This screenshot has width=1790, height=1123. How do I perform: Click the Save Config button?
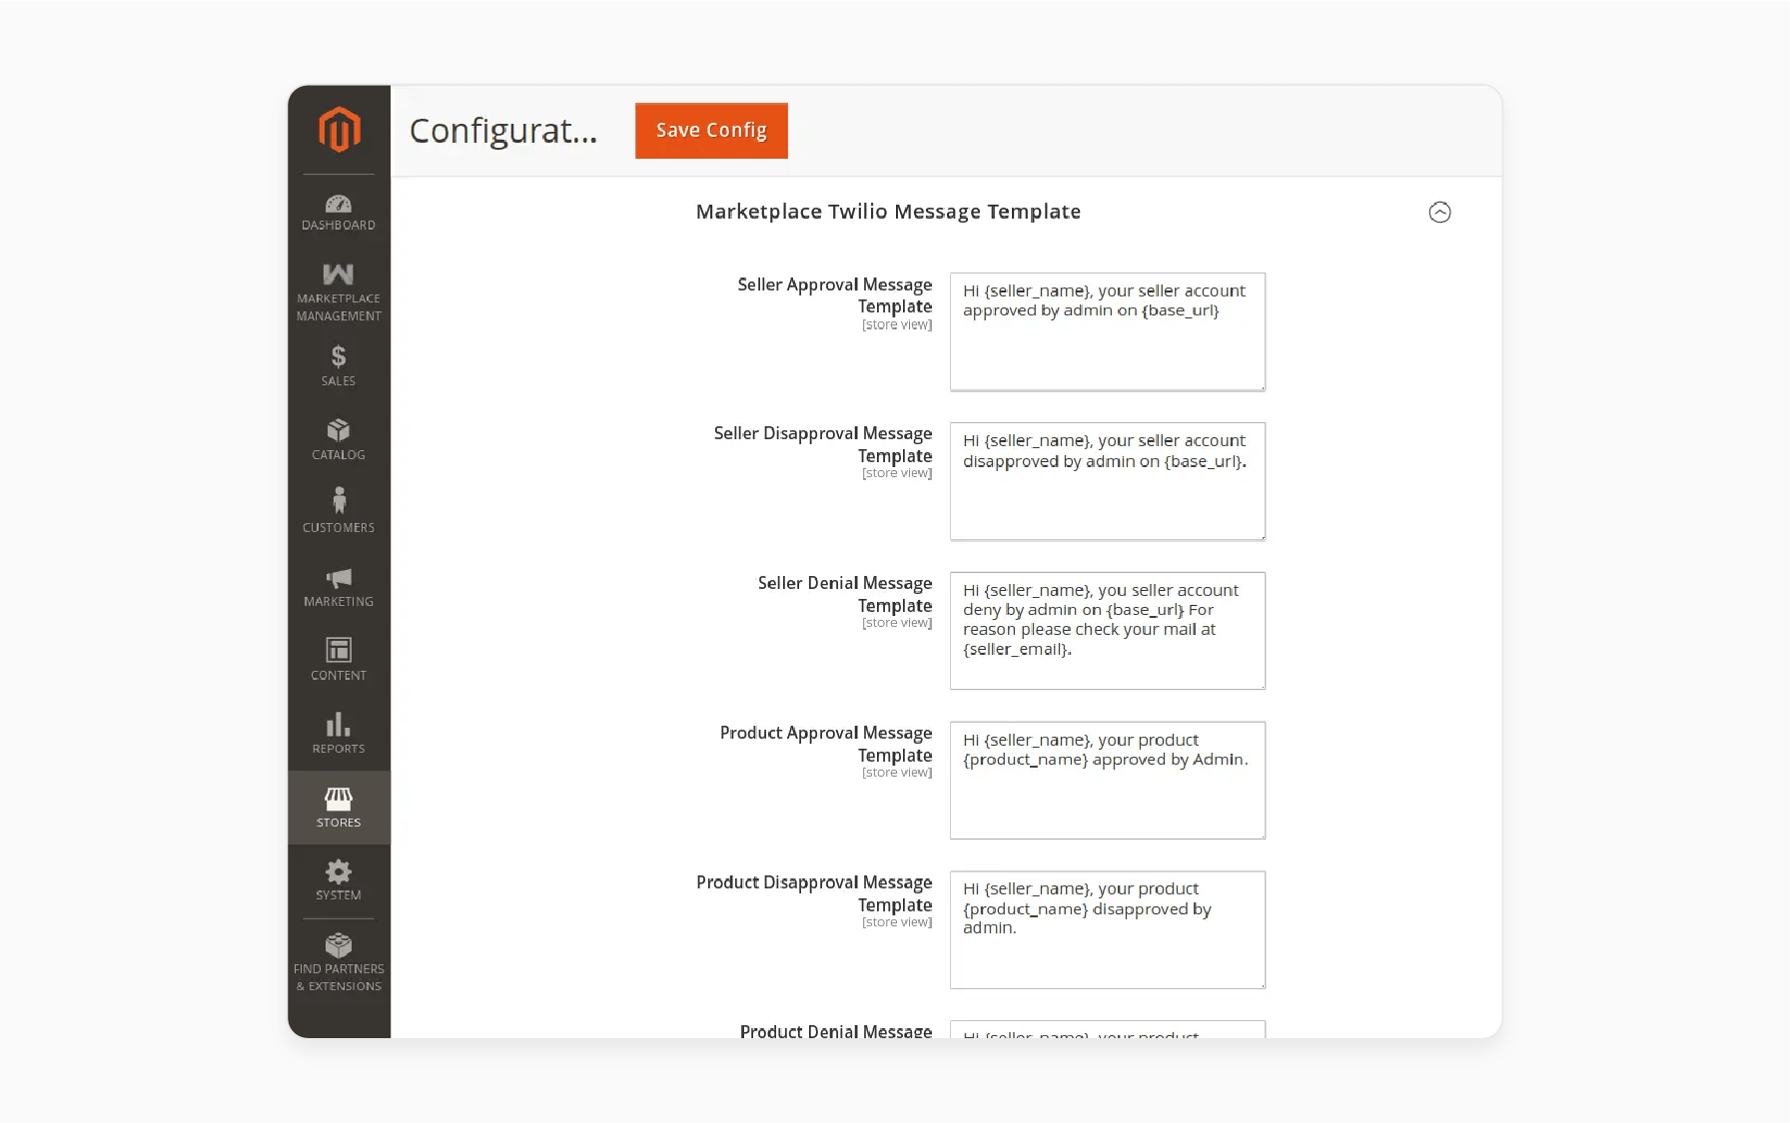pos(711,131)
